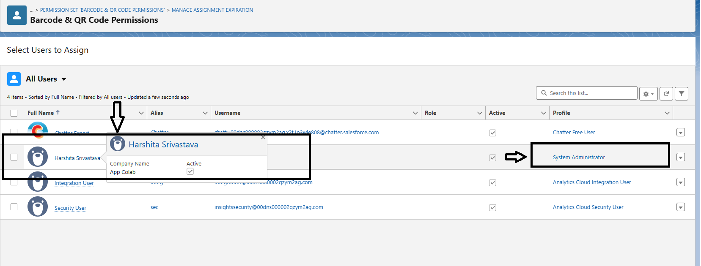
Task: Click the Security User avatar icon
Action: 38,207
